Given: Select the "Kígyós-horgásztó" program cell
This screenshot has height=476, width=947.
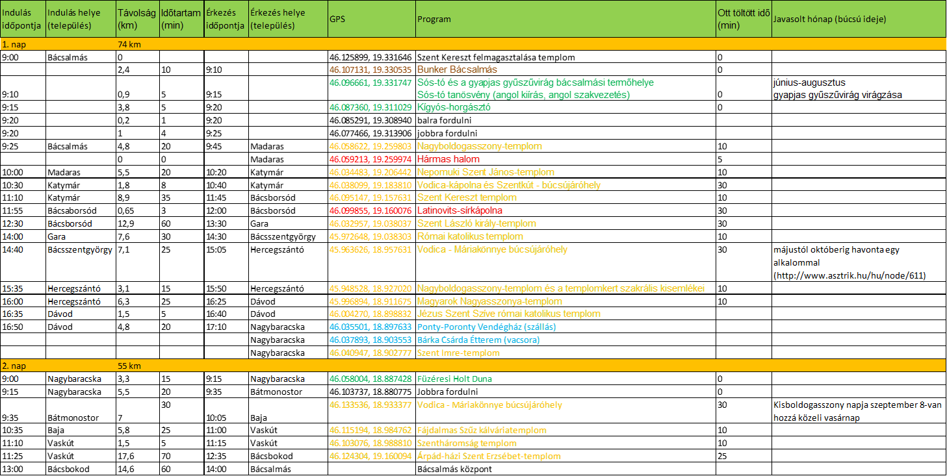Looking at the screenshot, I should pos(454,107).
